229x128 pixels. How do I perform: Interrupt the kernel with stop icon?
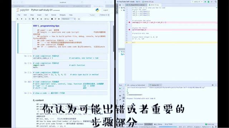point(52,19)
